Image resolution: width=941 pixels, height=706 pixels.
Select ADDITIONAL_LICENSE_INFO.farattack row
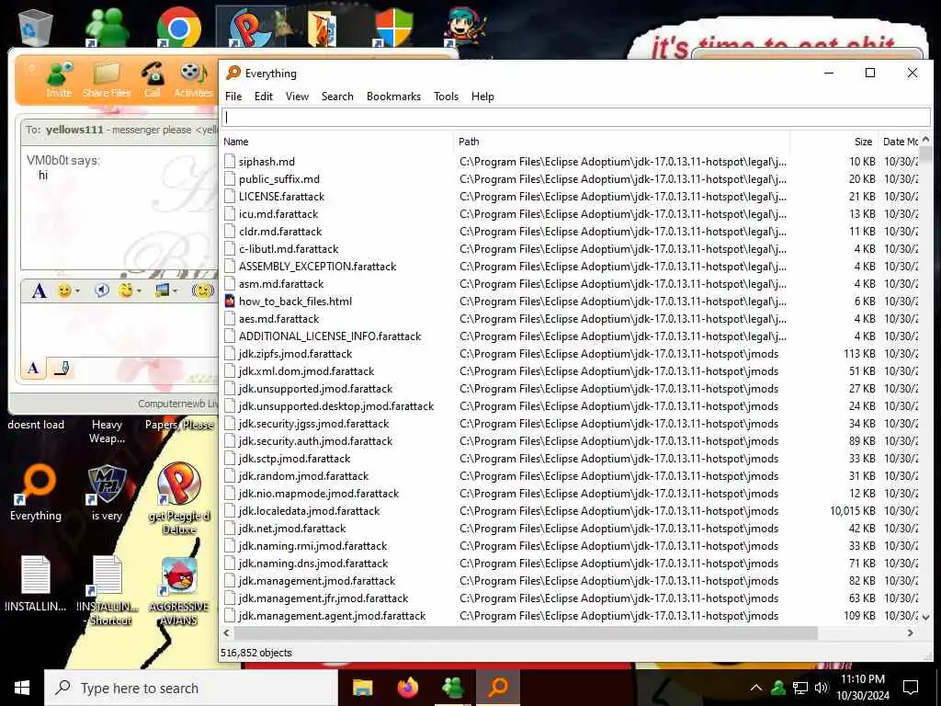coord(570,336)
